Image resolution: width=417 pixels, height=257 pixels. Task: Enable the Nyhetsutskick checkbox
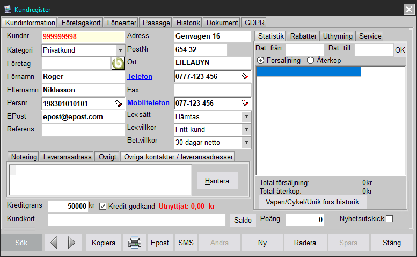[x=390, y=218]
